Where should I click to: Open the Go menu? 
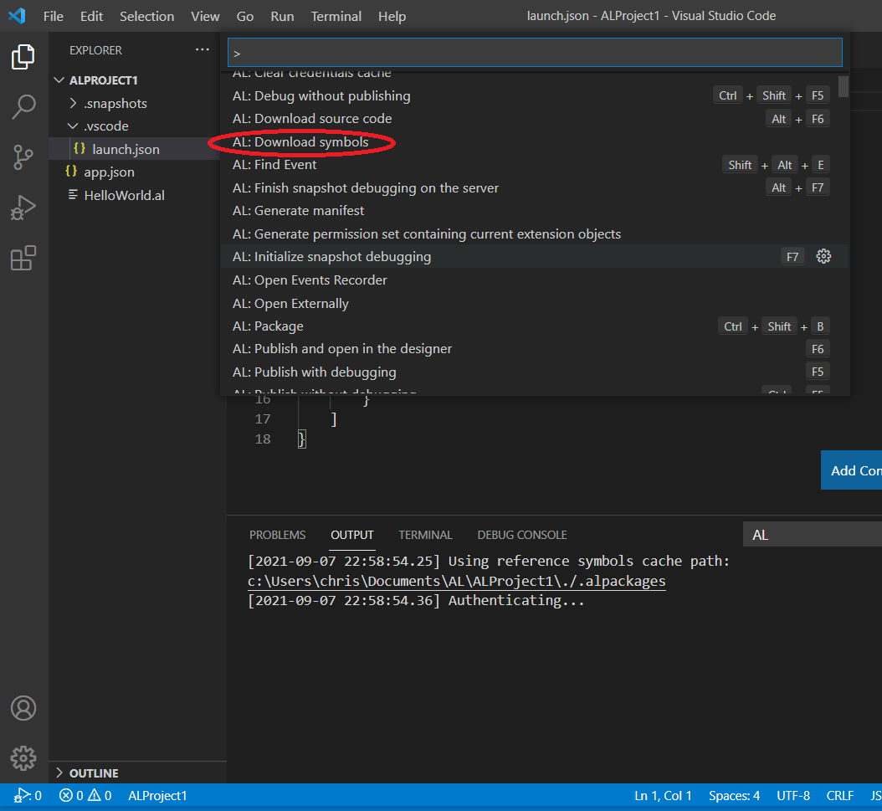tap(244, 16)
